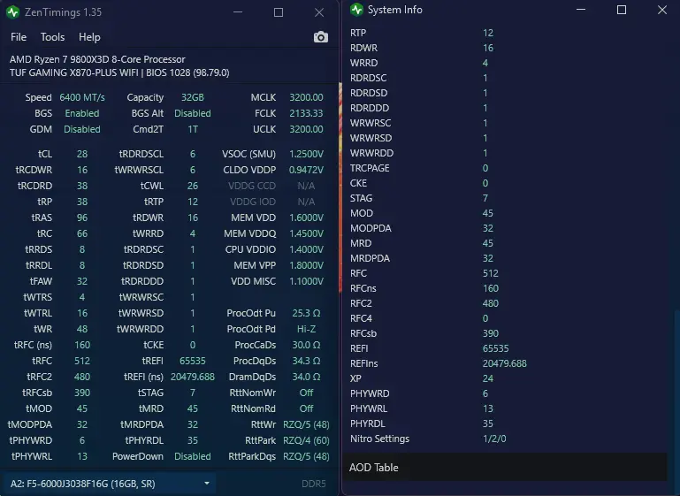Screen dimensions: 680x496
Task: Click the tFAW value 32
Action: pyautogui.click(x=82, y=281)
